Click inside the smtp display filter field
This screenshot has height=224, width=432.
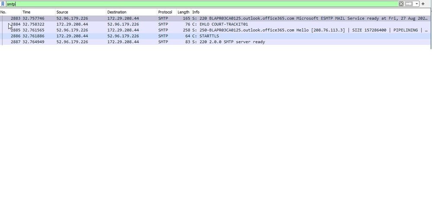tap(202, 4)
